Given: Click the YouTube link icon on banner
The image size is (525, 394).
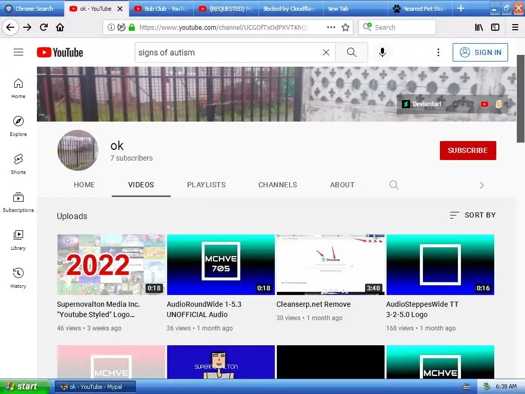Looking at the screenshot, I should (484, 104).
